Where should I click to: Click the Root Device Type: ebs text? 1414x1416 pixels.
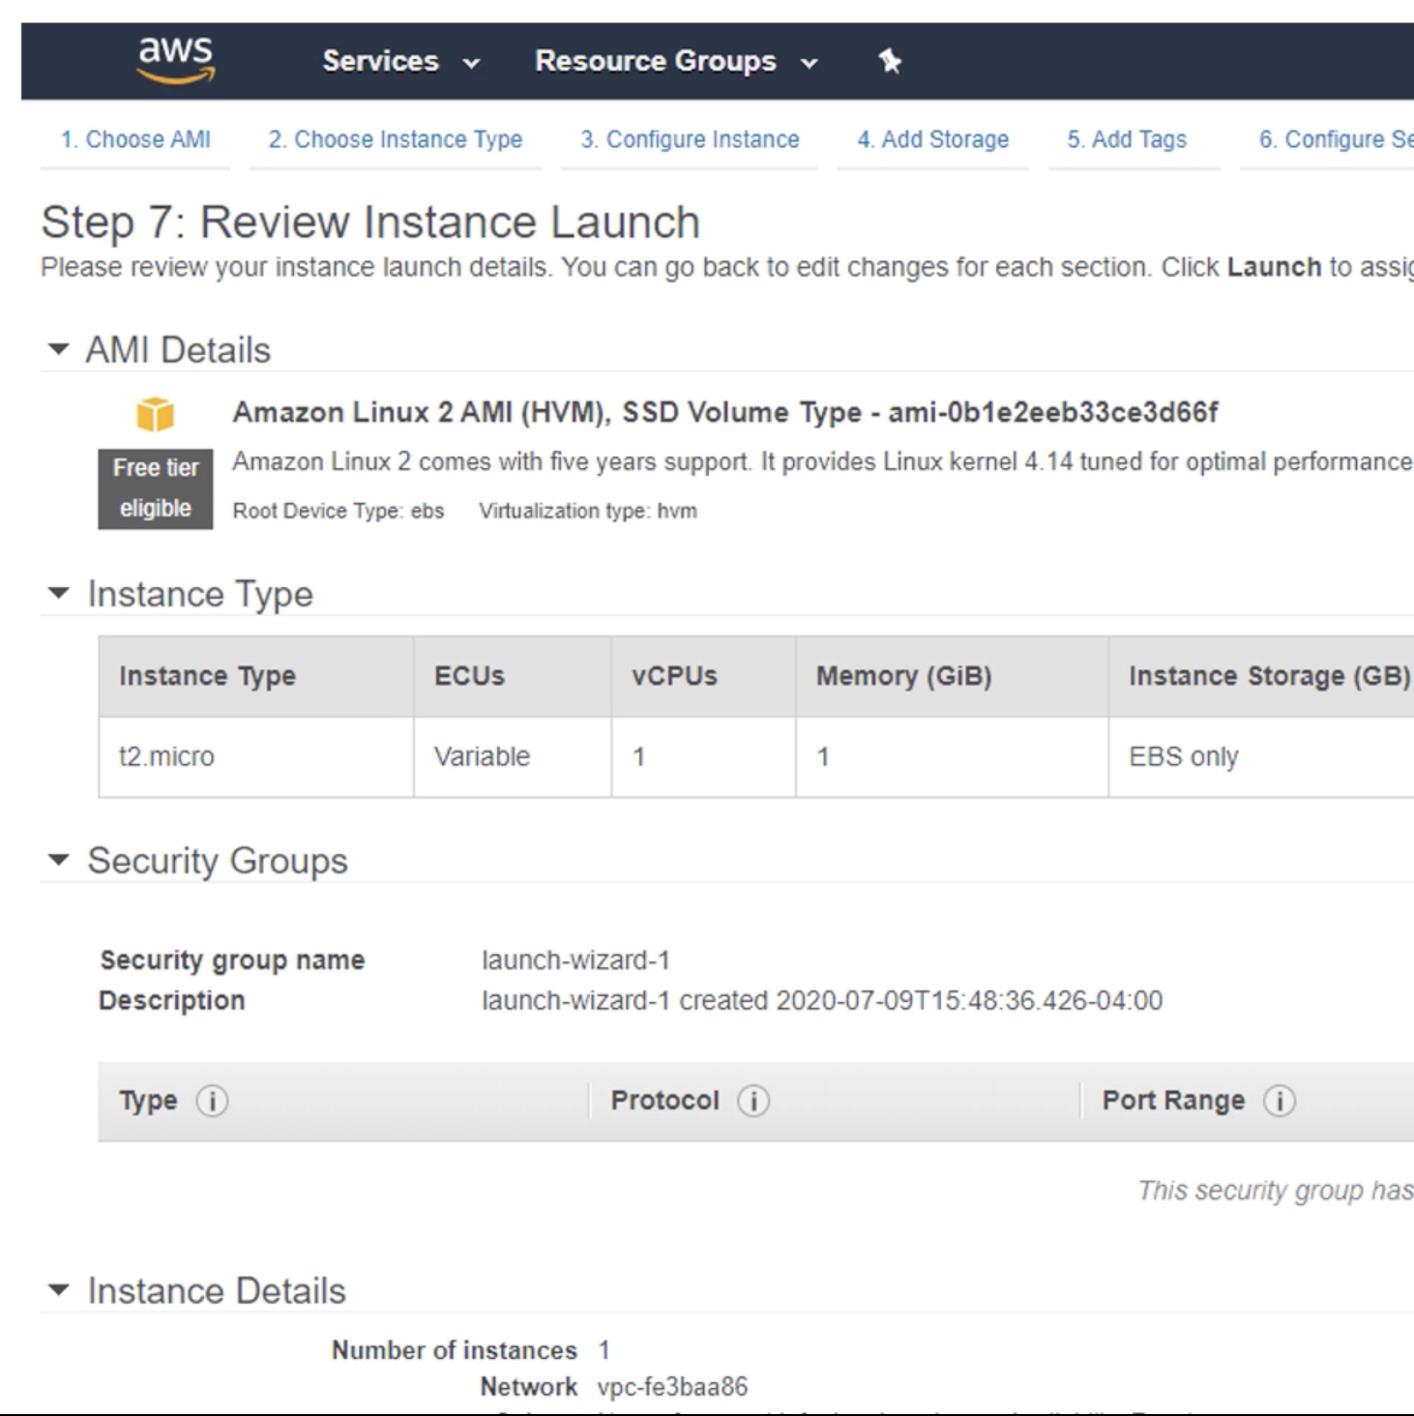(339, 511)
